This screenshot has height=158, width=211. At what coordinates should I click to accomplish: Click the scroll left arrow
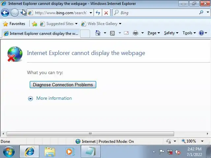click(x=3, y=134)
